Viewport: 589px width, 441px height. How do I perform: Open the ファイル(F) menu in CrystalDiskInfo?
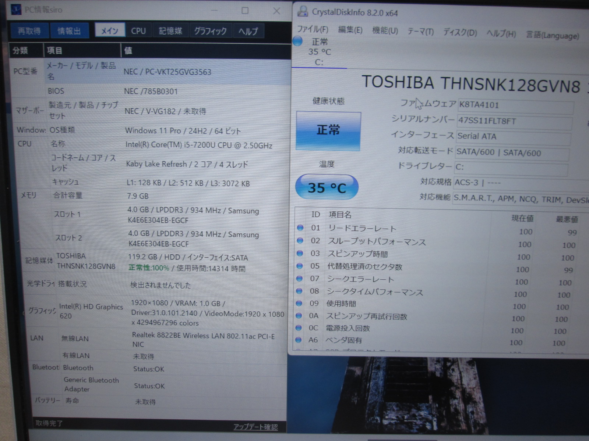pyautogui.click(x=313, y=29)
